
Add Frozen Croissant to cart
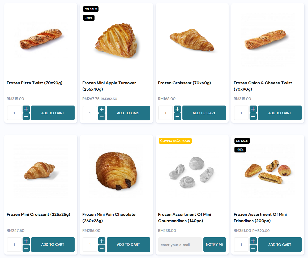coord(204,113)
